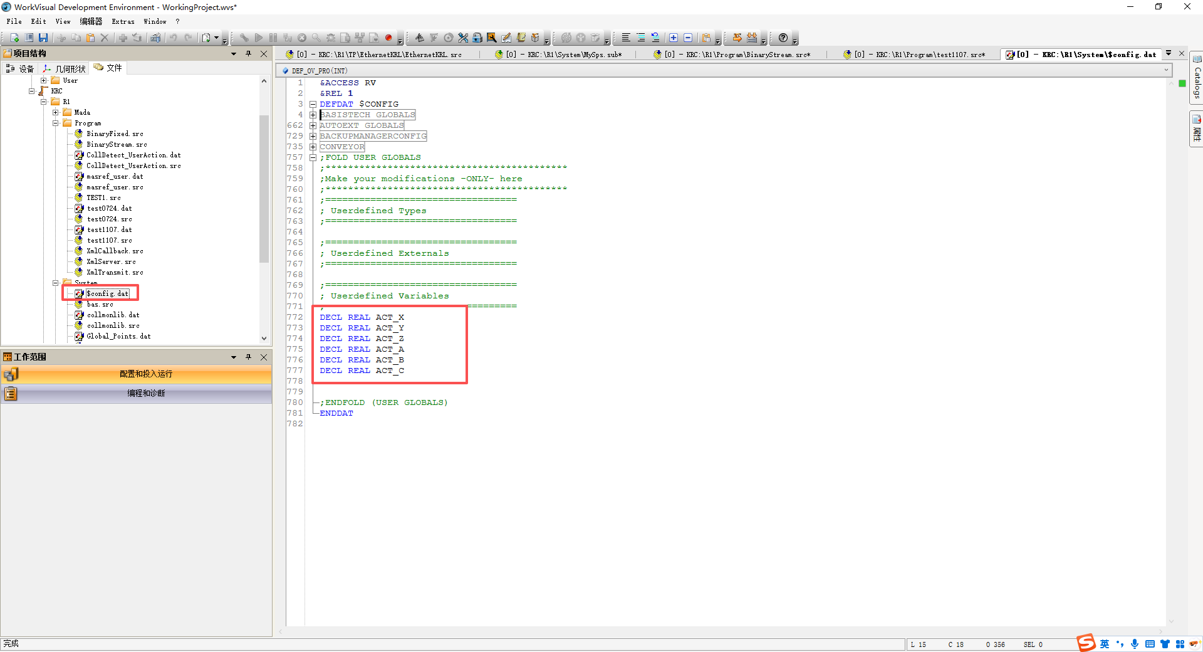1203x652 pixels.
Task: Expand the BASISTECH GLOBALS fold
Action: coord(313,115)
